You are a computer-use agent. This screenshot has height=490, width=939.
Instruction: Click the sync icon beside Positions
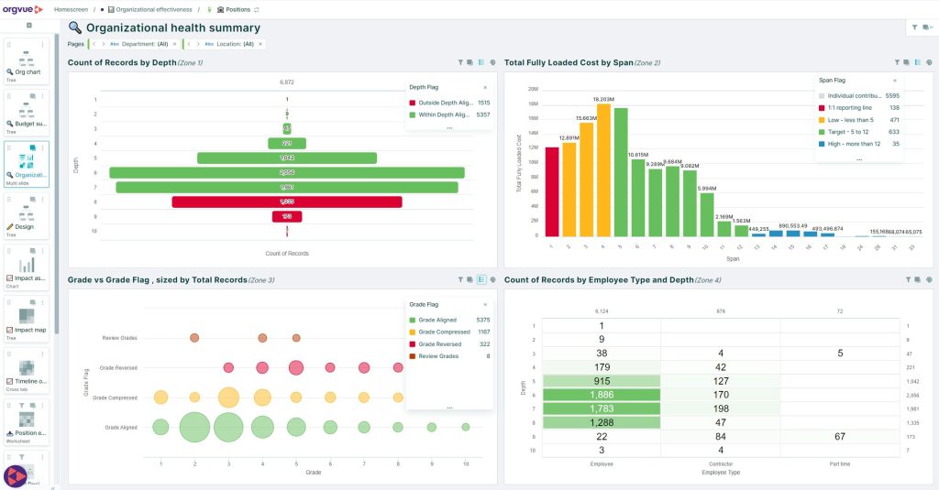257,9
